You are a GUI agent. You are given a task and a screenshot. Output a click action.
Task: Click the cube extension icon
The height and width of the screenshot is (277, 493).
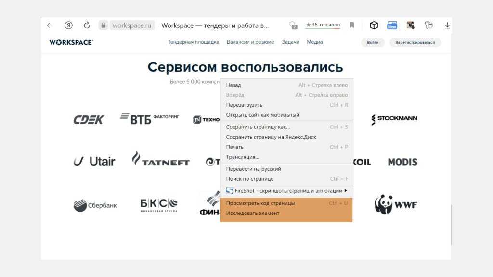pos(374,25)
